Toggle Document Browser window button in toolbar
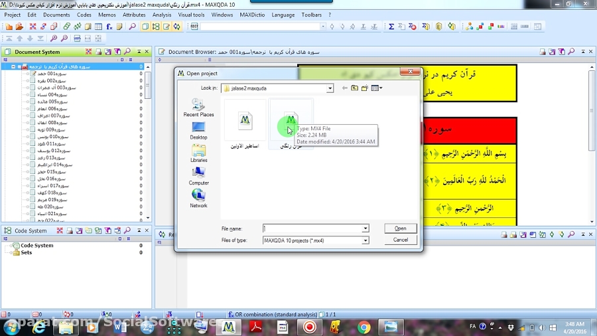Screen dimensions: 597x336 coord(166,27)
